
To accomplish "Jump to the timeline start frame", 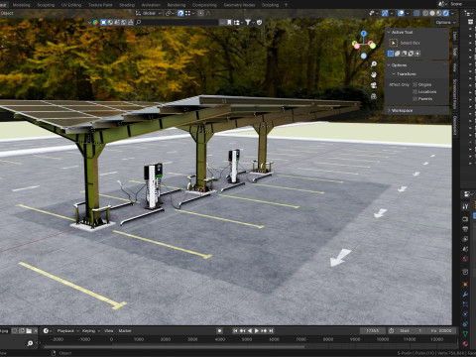I will [x=235, y=330].
